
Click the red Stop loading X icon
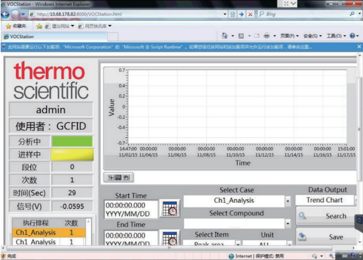click(250, 14)
